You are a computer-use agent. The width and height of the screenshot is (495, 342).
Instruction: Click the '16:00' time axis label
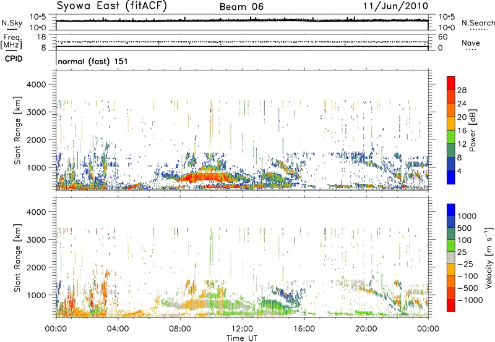(x=304, y=329)
